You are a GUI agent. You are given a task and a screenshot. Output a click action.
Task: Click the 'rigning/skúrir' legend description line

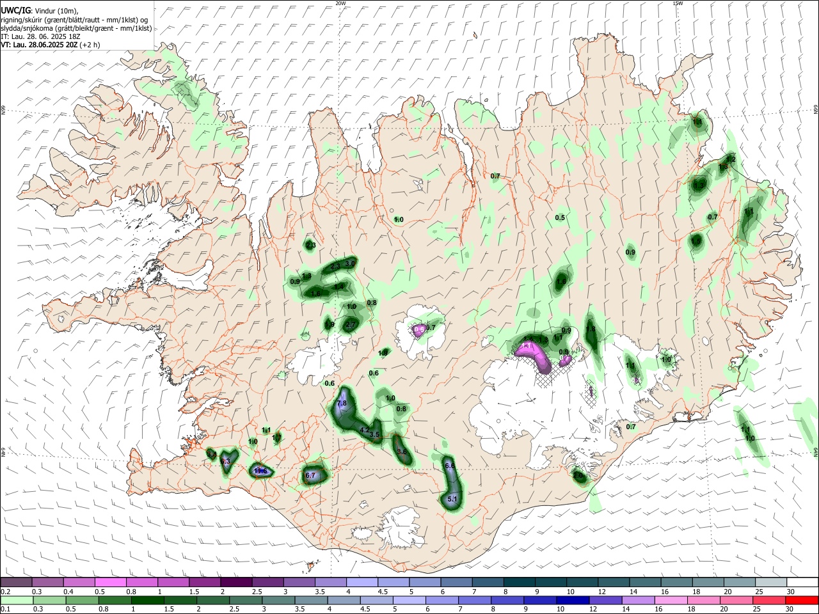(x=74, y=20)
